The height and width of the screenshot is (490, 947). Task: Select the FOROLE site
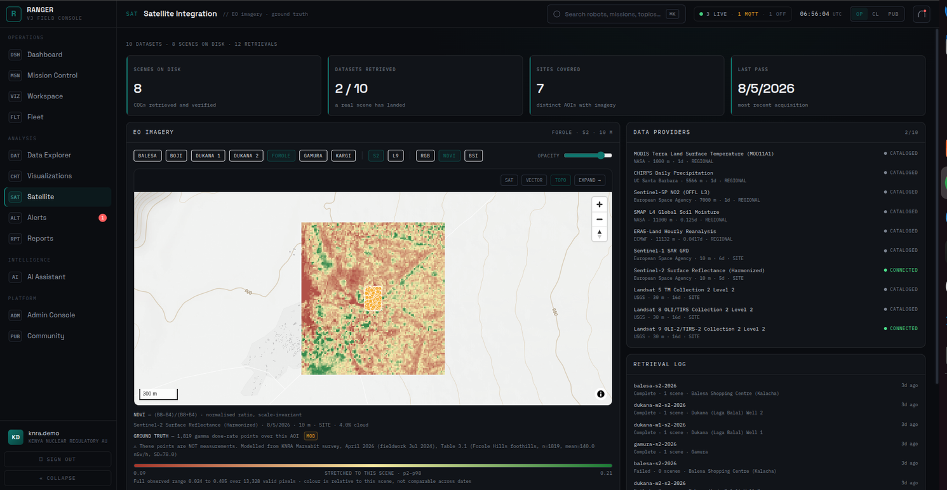coord(281,156)
